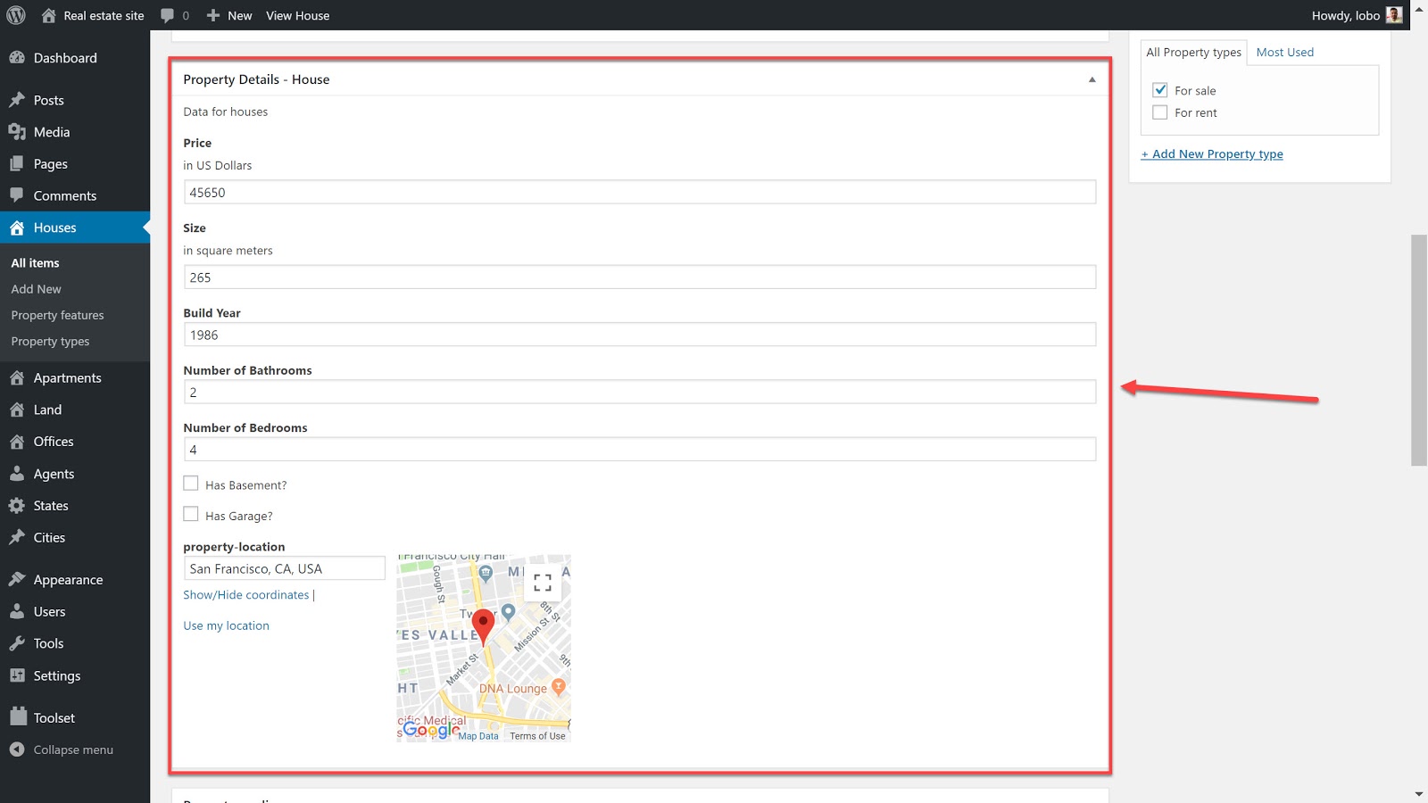Click the WordPress logo icon

[x=15, y=15]
